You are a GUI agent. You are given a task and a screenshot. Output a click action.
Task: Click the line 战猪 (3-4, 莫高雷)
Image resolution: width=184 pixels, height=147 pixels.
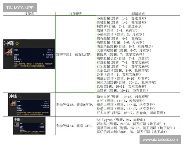point(117,30)
